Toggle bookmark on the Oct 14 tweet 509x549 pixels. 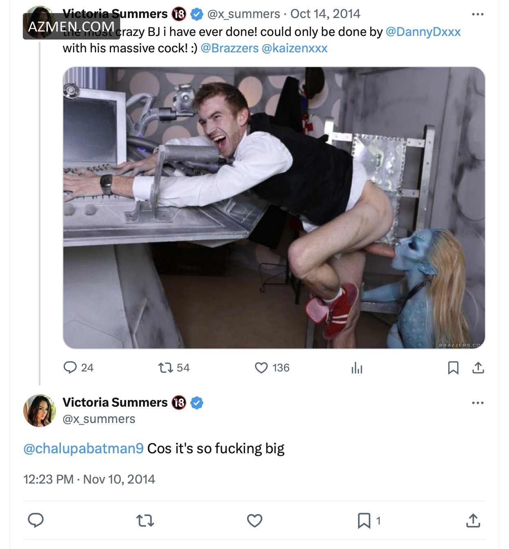[453, 368]
